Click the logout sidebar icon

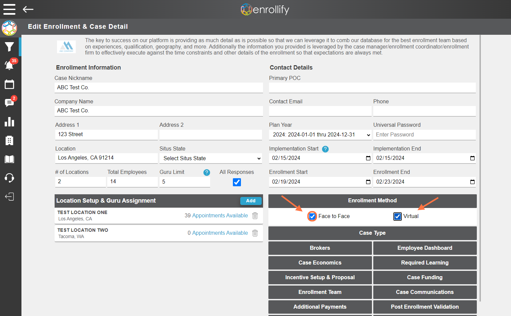9,197
